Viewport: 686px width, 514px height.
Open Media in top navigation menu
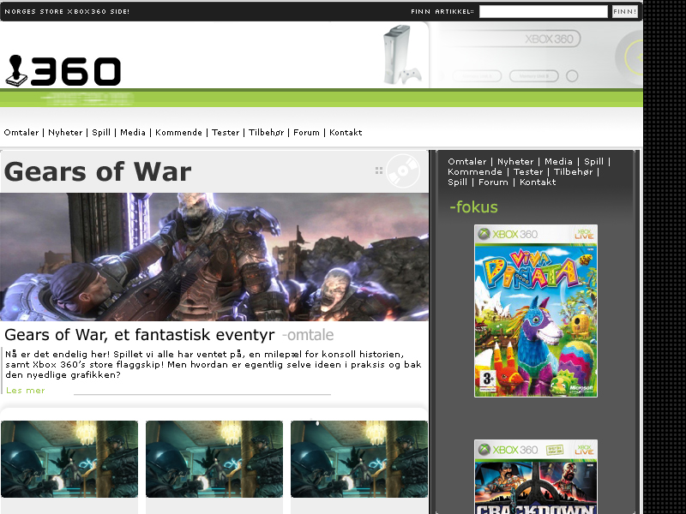point(133,133)
